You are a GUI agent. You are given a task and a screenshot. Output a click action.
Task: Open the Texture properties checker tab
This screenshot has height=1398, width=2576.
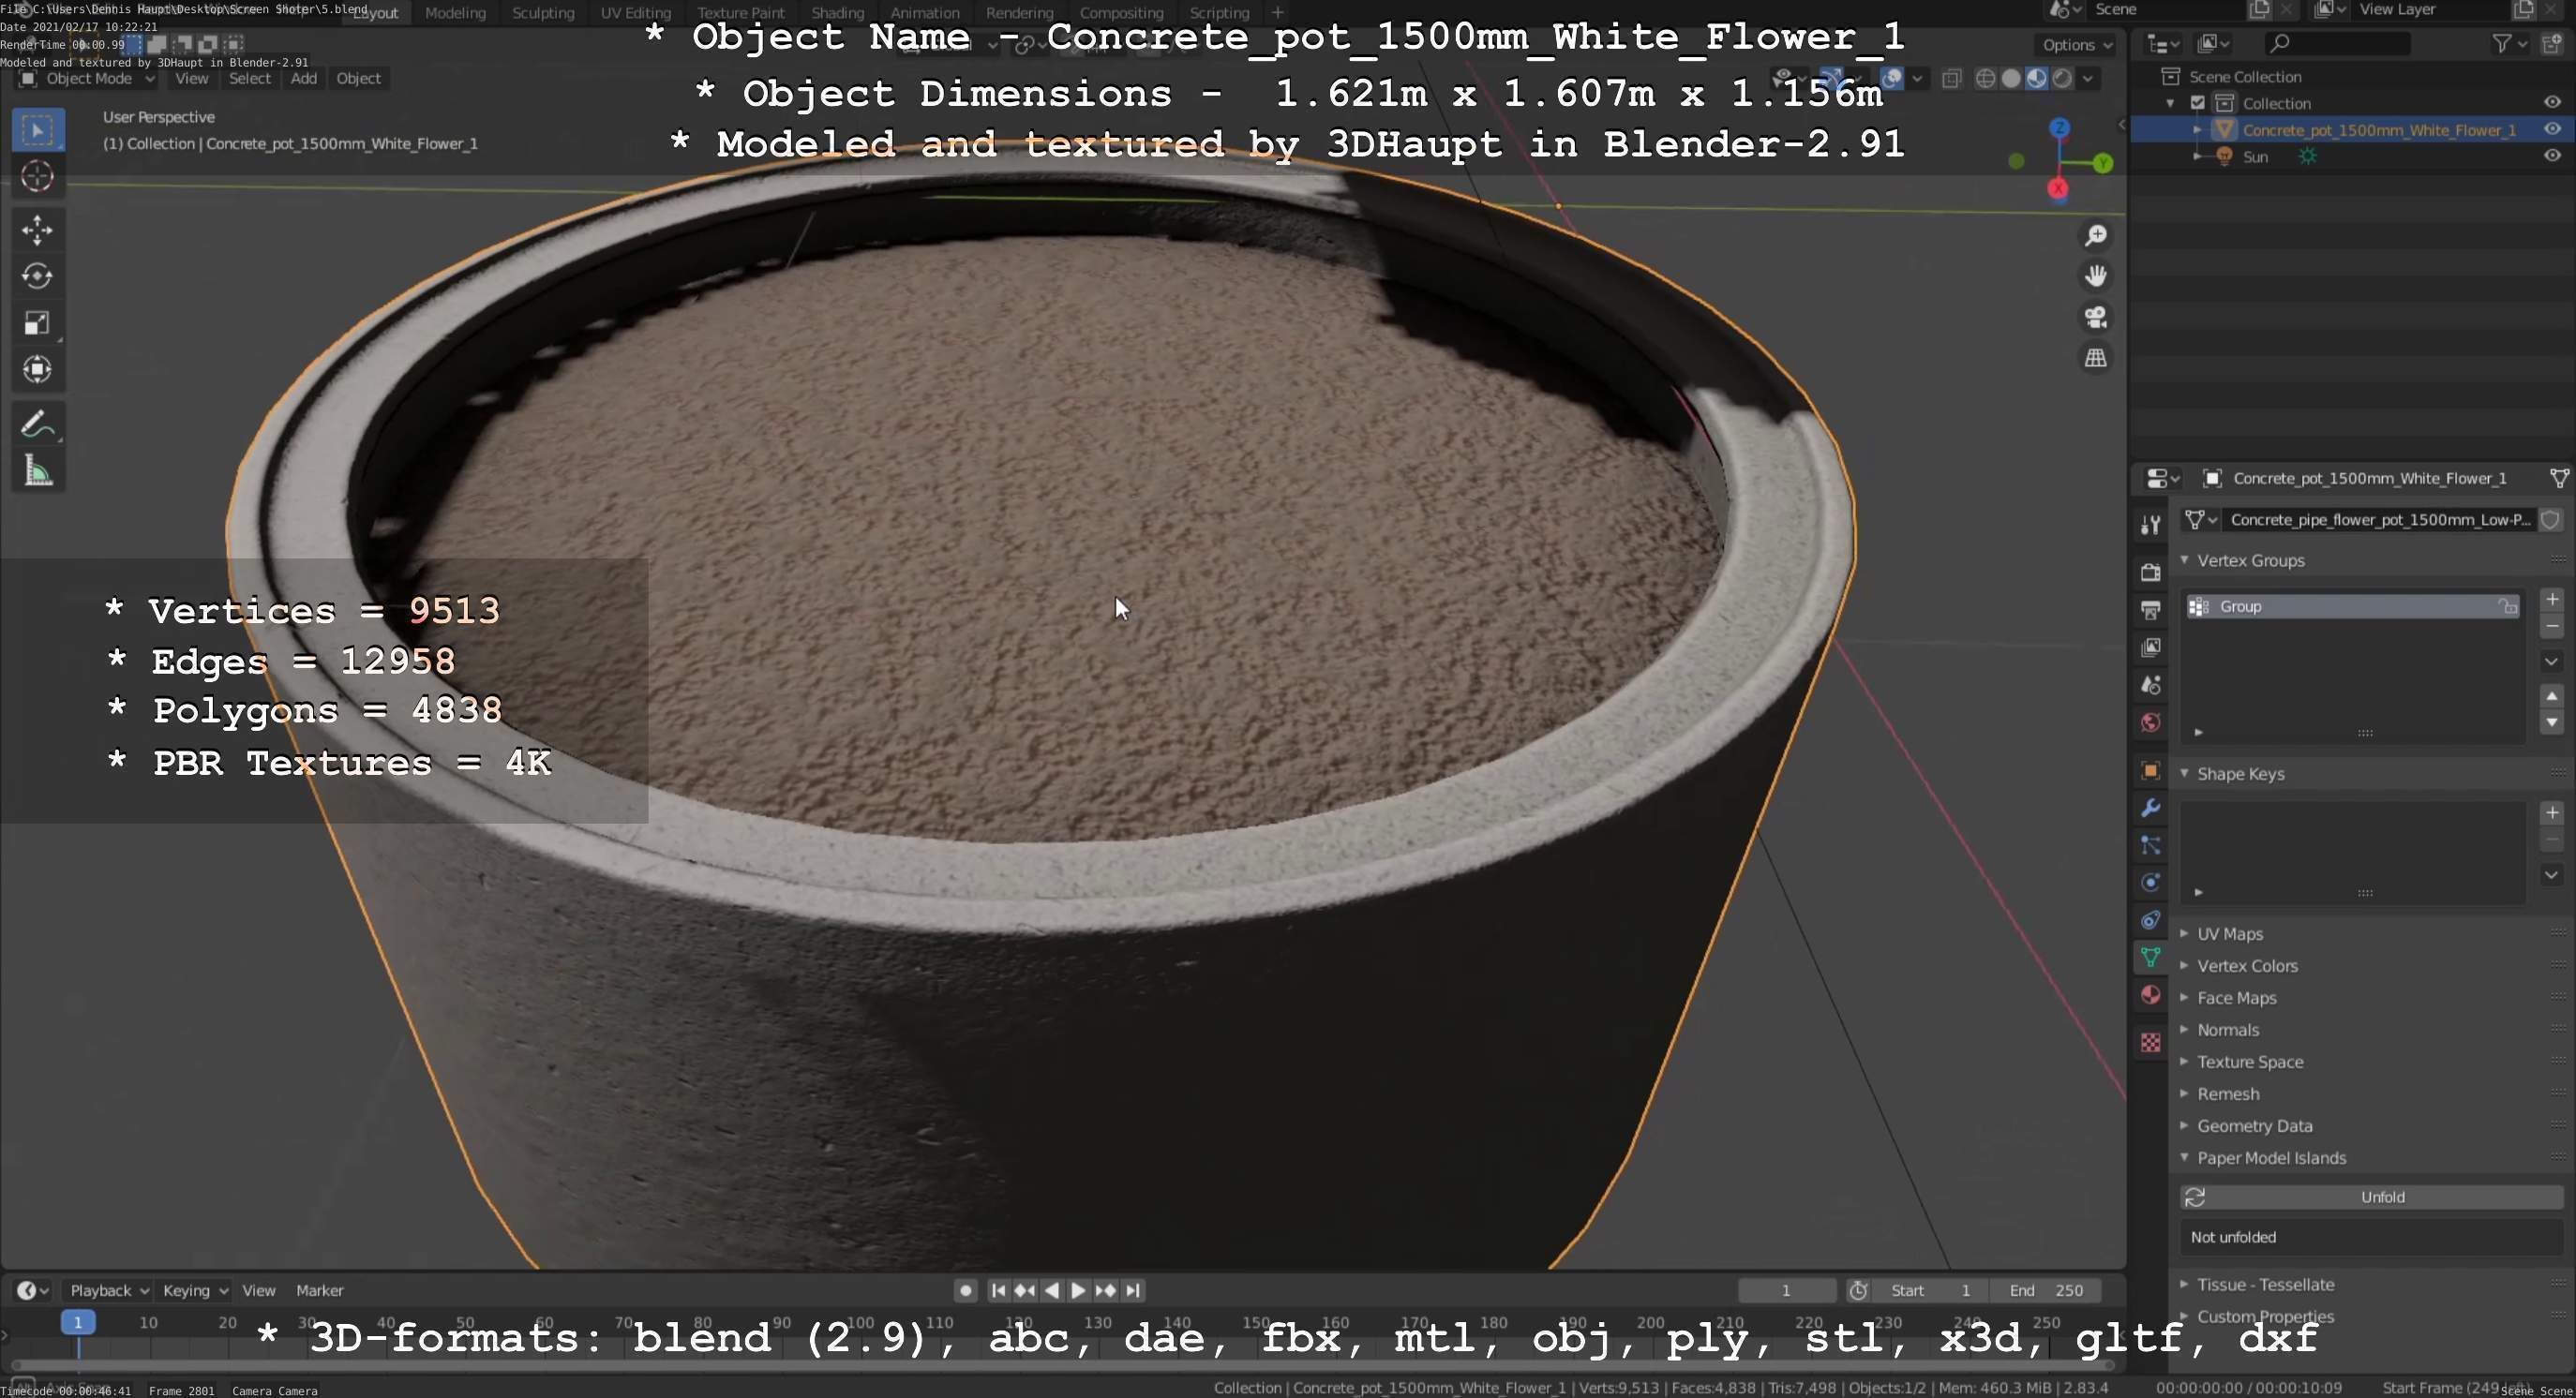[2151, 1042]
